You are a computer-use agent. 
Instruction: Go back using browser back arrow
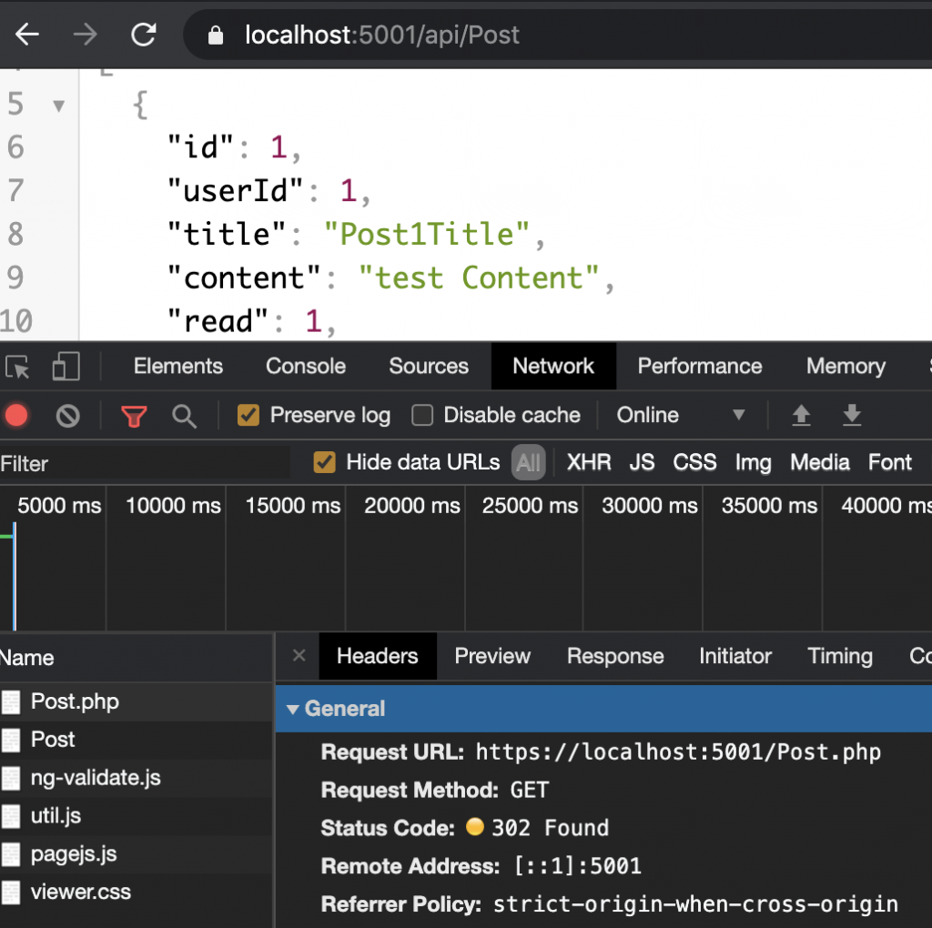click(x=27, y=35)
